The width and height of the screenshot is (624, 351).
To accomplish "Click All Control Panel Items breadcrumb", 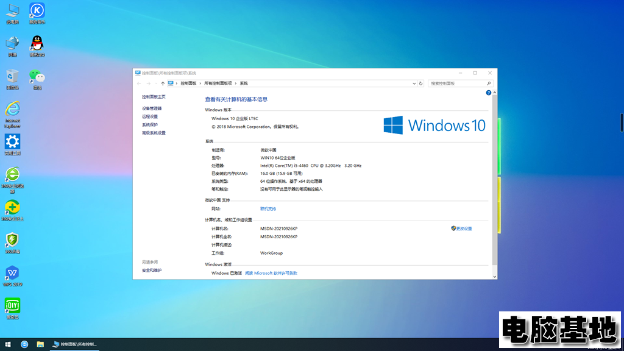I will (x=218, y=83).
